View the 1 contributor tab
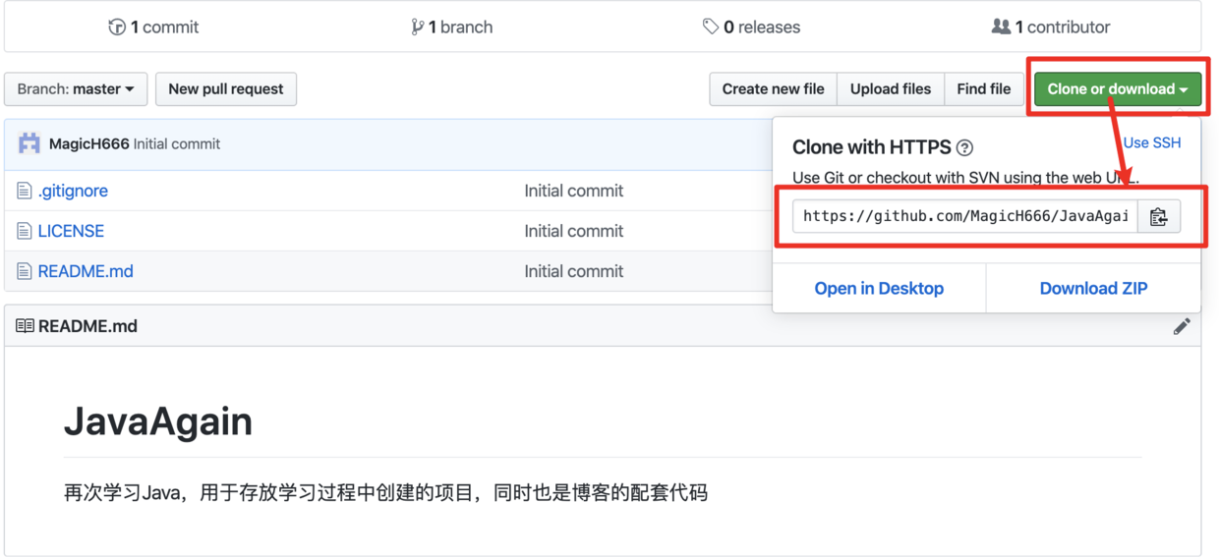The width and height of the screenshot is (1219, 558). click(x=1051, y=28)
